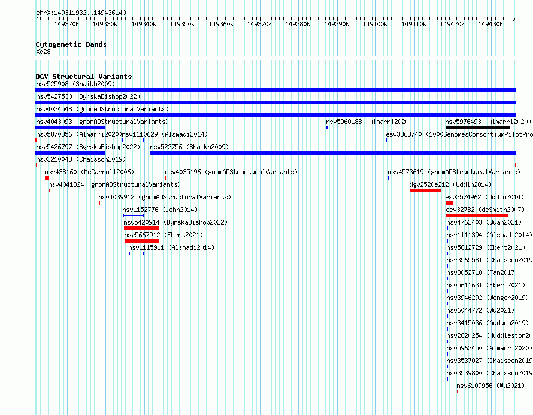Click nsv438160 (McCarroll2006) label
The image size is (533, 415).
(89, 172)
